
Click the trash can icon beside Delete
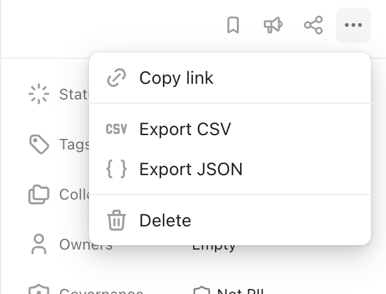(117, 220)
